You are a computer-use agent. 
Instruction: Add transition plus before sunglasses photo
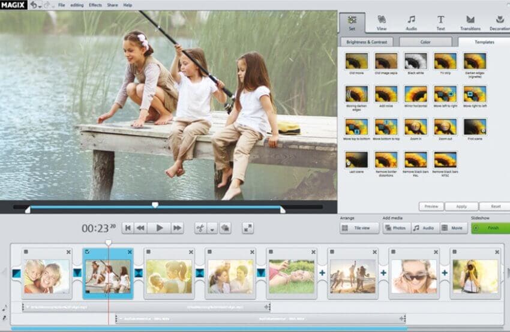[x=383, y=273]
